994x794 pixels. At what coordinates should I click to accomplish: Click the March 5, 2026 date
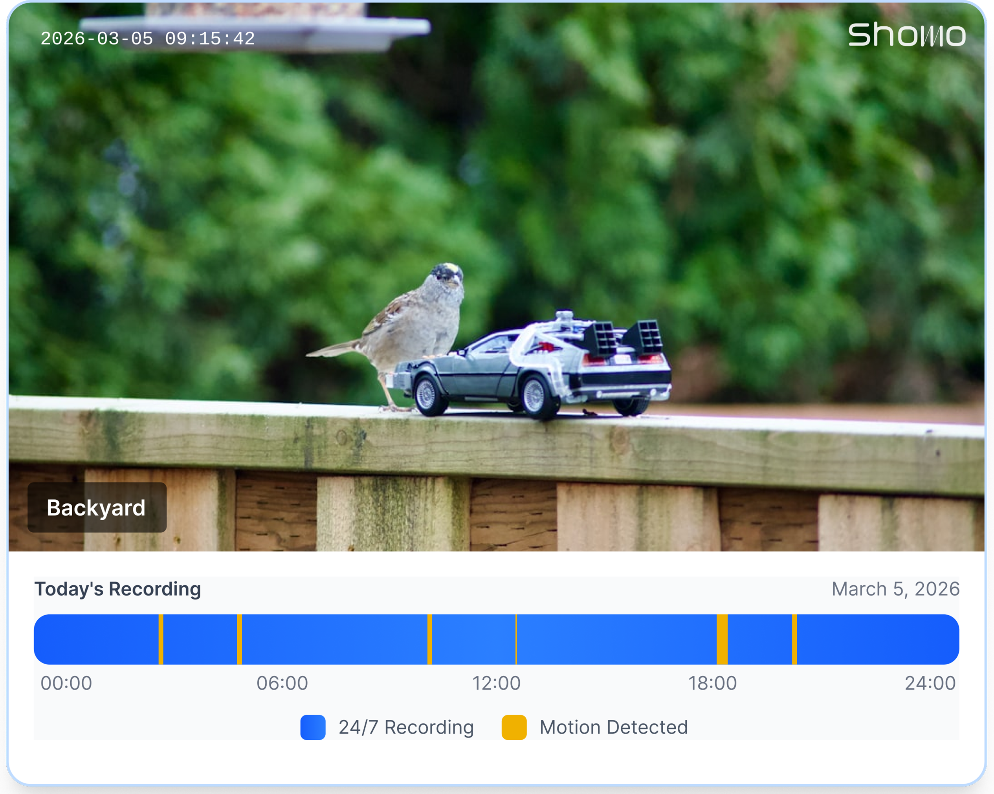tap(895, 589)
